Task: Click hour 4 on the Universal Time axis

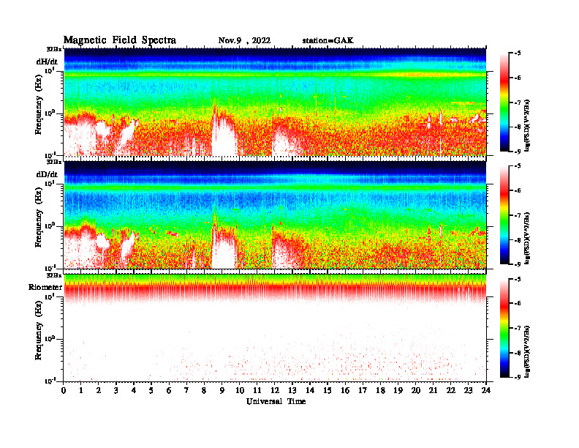Action: point(134,390)
